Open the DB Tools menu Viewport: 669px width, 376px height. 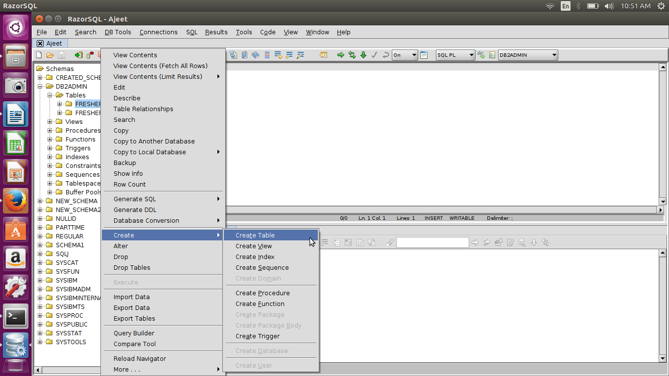(118, 32)
